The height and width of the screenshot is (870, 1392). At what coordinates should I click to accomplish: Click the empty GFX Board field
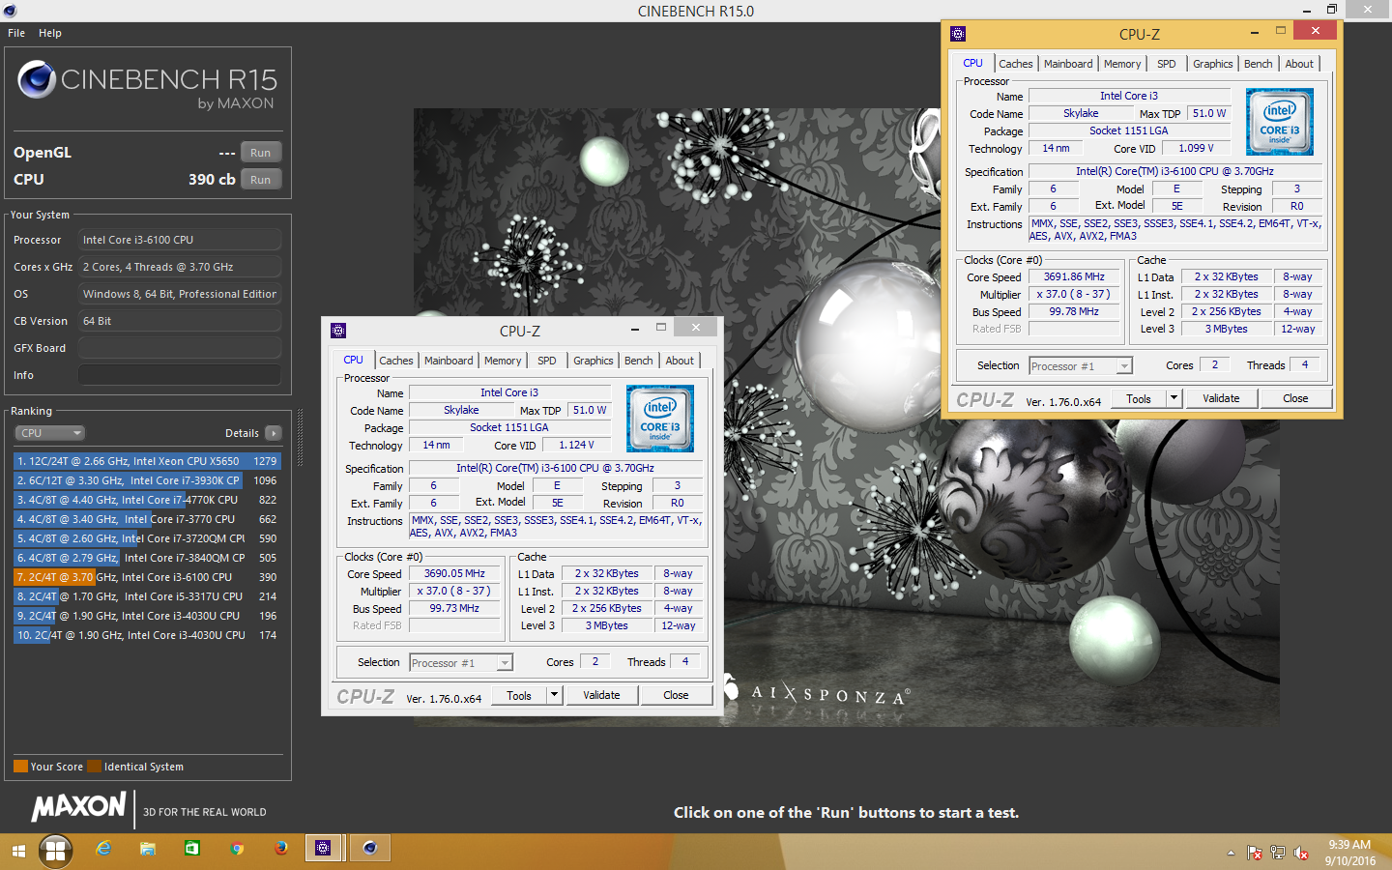[x=180, y=348]
